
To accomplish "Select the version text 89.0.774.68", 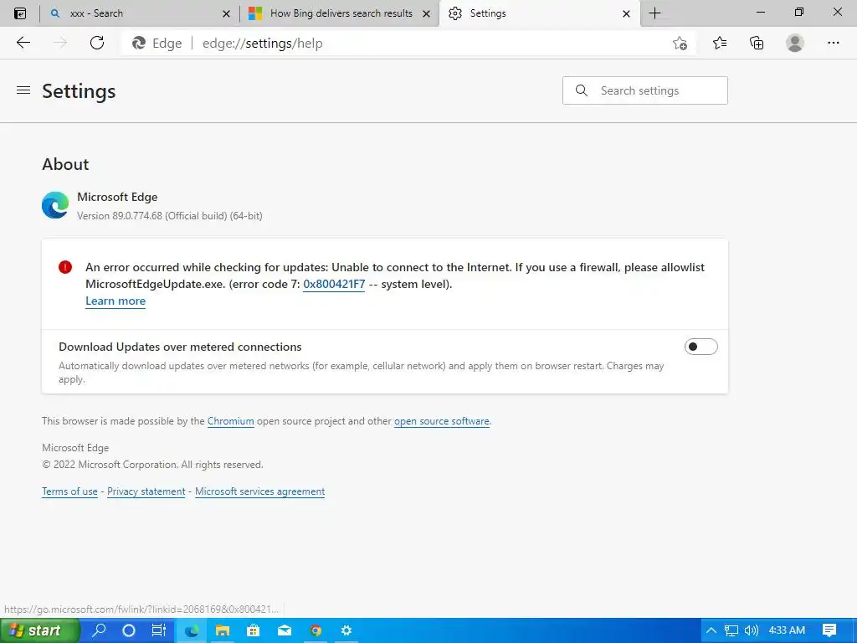I will coord(137,216).
